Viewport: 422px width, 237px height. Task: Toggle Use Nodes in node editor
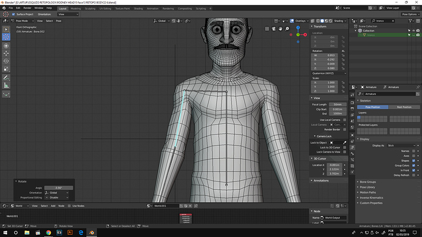[69, 206]
